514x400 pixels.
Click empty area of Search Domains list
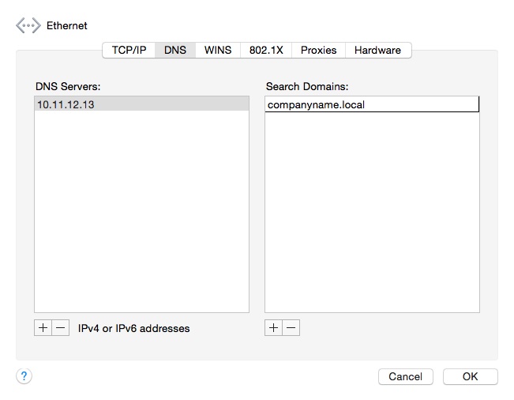372,212
